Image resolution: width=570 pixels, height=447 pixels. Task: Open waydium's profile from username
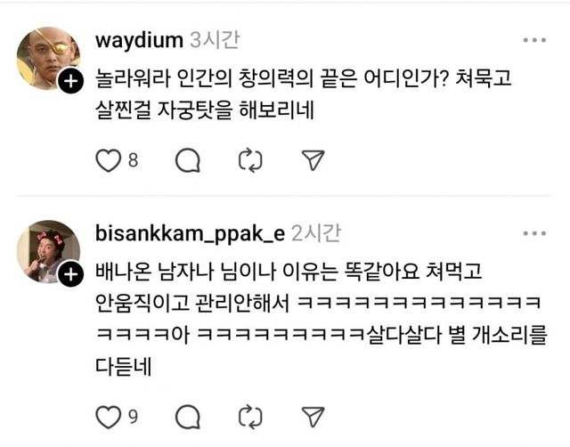[x=139, y=40]
